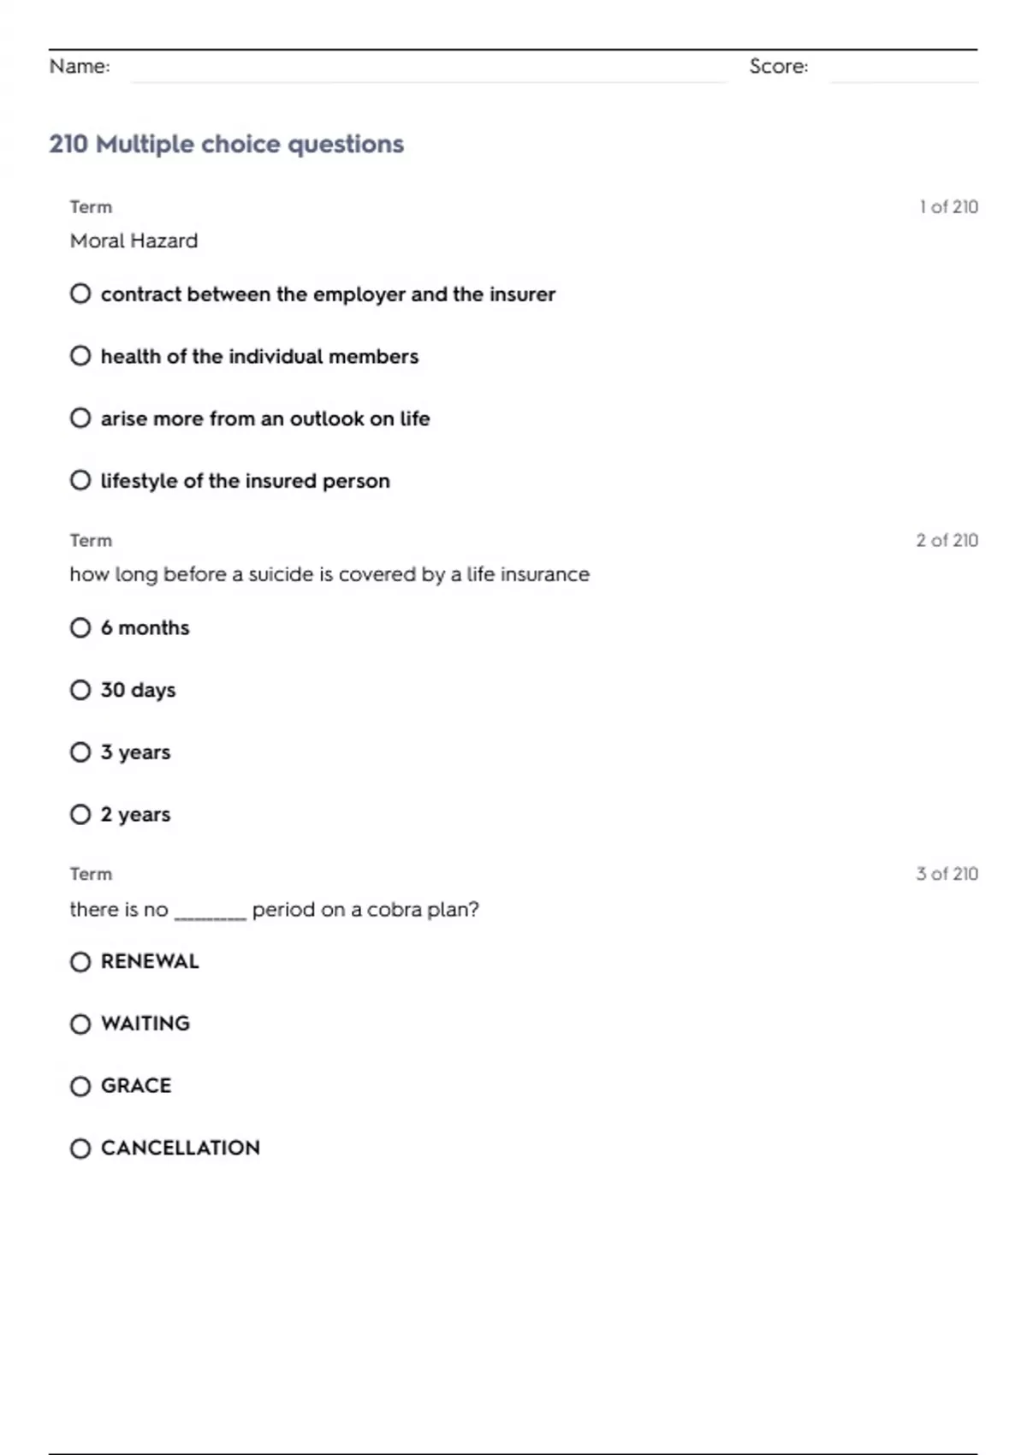The height and width of the screenshot is (1455, 1027).
Task: Click the suicide coverage question text
Action: point(329,574)
